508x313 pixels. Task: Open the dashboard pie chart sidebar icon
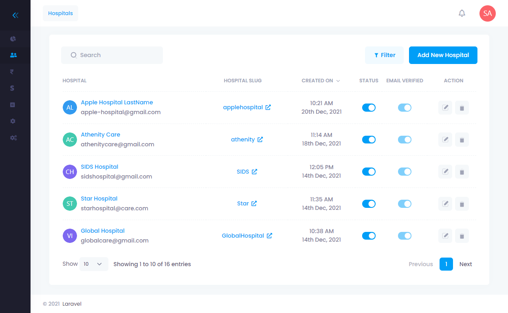click(x=13, y=39)
